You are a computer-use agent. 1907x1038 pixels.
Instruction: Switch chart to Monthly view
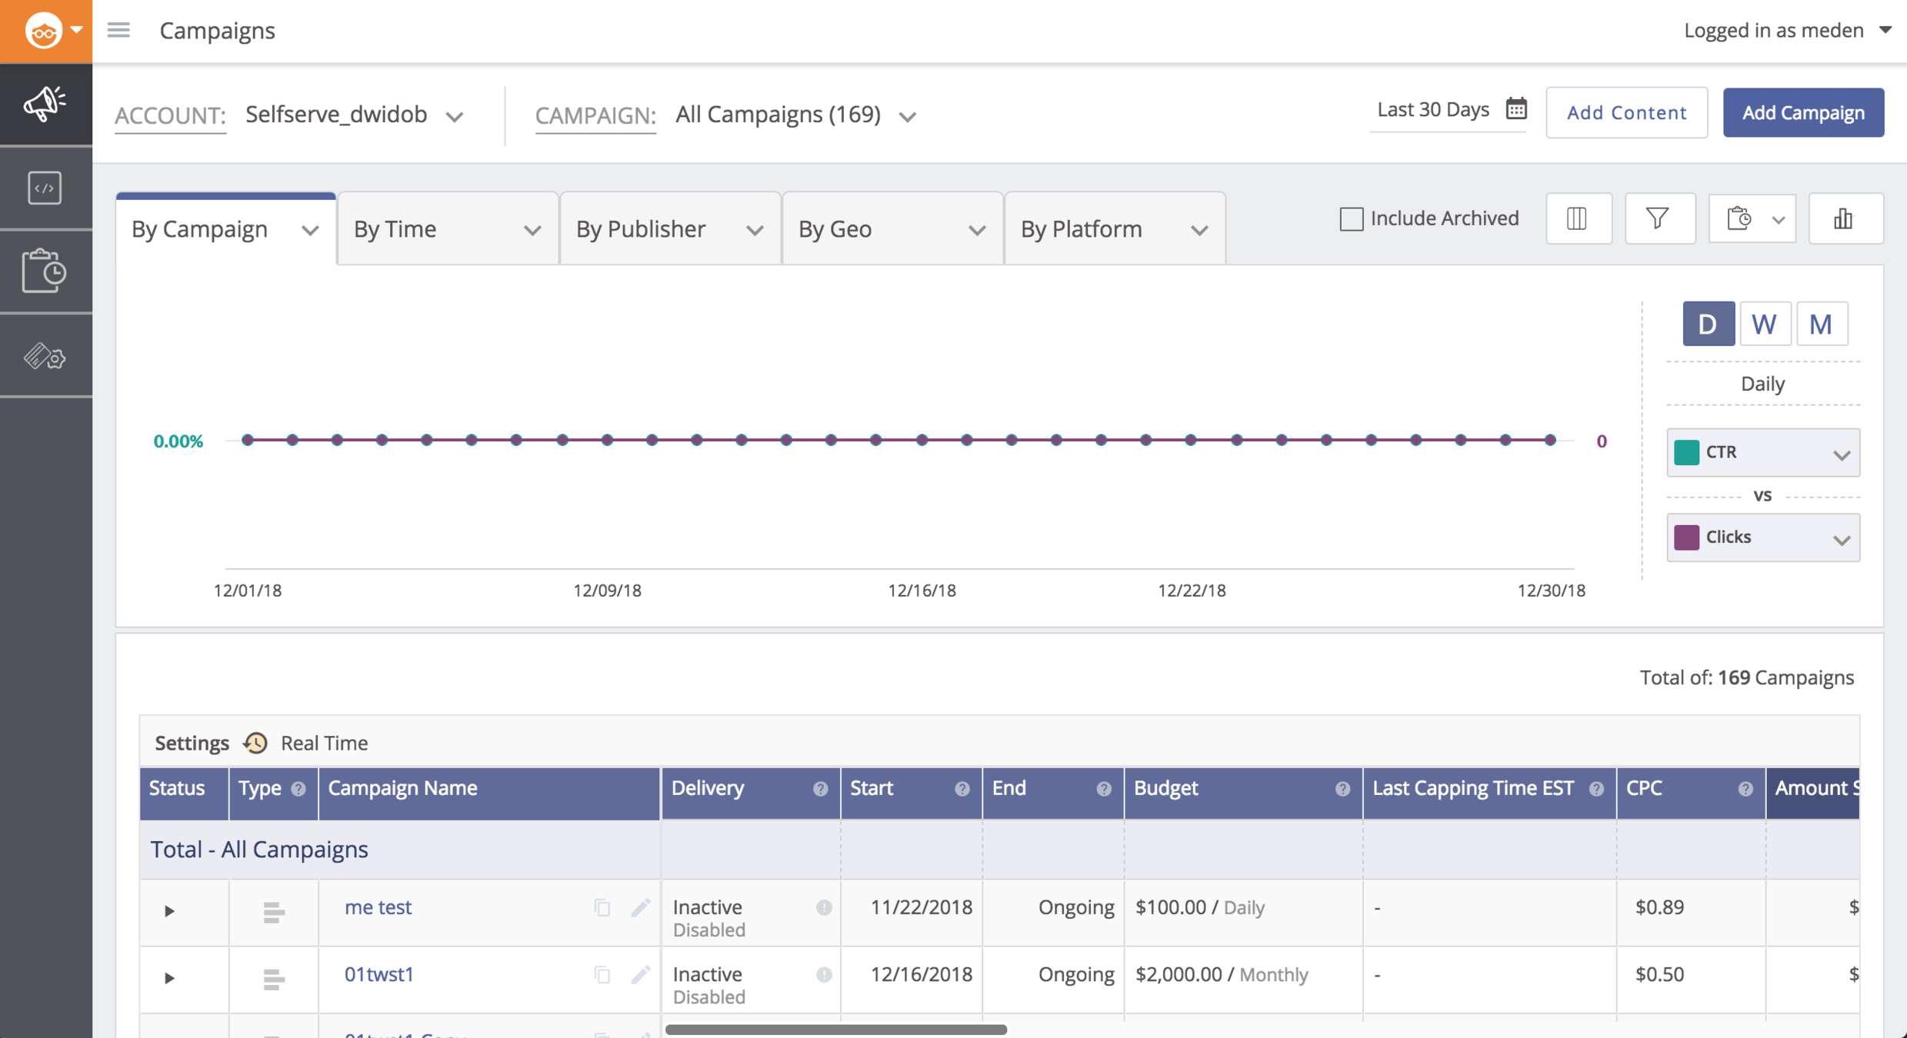1821,324
